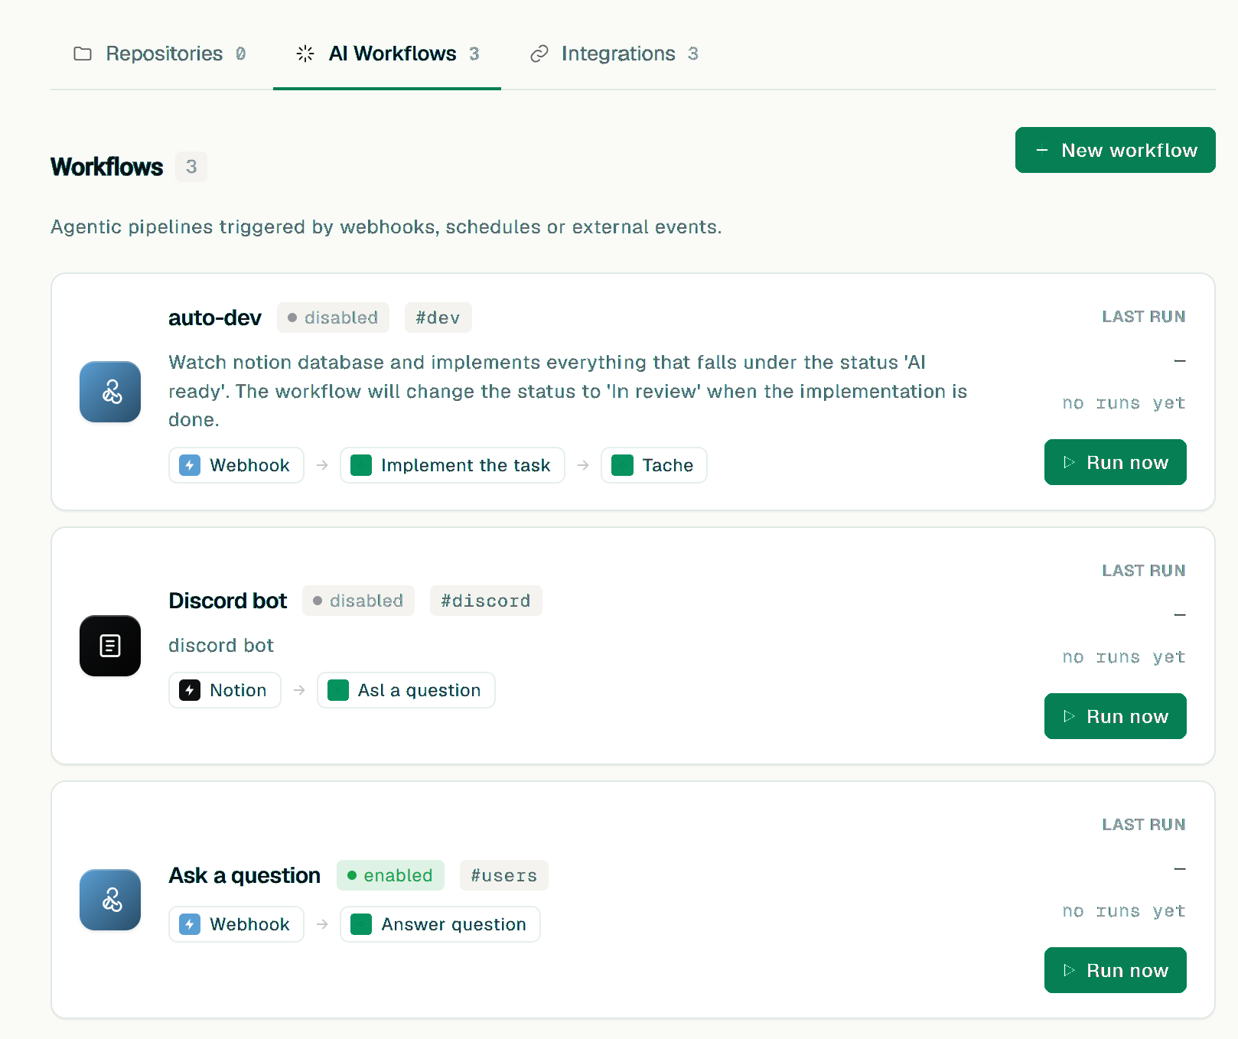1238x1039 pixels.
Task: Click 'no runs yet' in Ask a question card
Action: (1124, 911)
